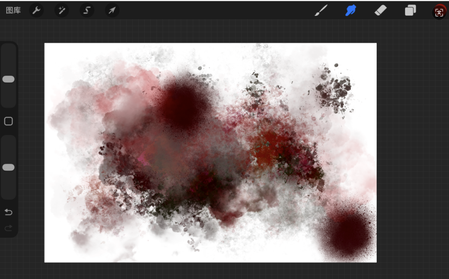Select the Eraser tool

coord(381,11)
